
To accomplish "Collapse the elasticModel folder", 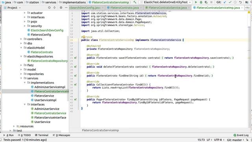I will coord(21,48).
